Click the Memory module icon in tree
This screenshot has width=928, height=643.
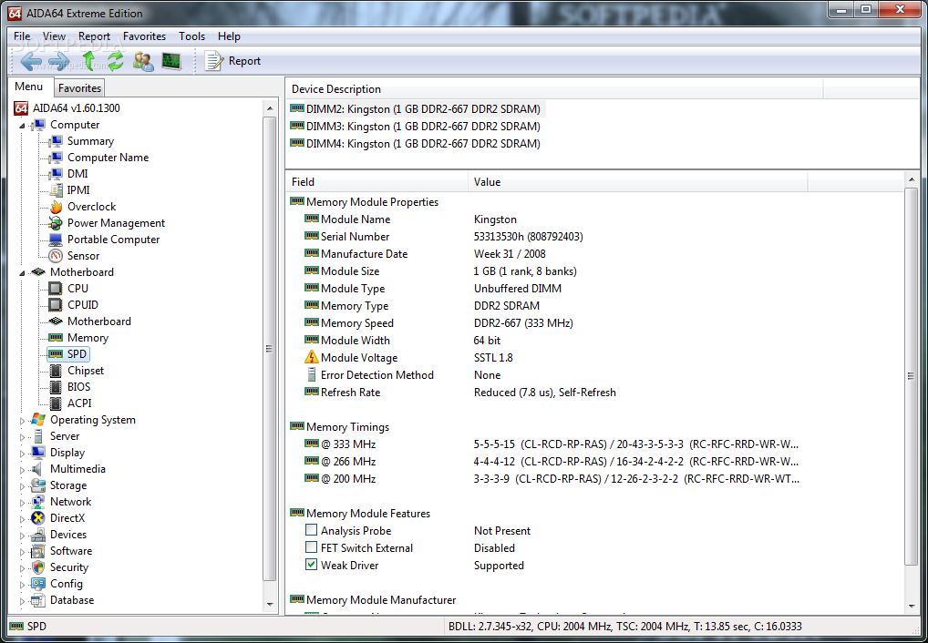tap(56, 338)
